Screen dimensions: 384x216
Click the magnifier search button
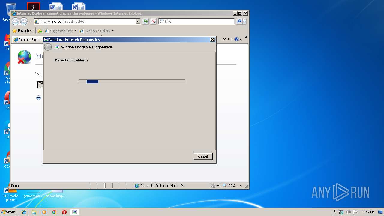tap(239, 21)
